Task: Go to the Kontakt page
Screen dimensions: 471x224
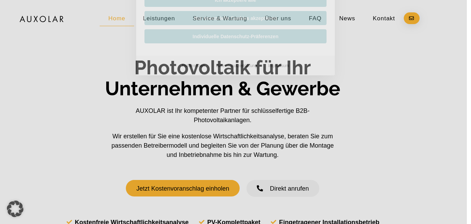Action: pyautogui.click(x=384, y=19)
